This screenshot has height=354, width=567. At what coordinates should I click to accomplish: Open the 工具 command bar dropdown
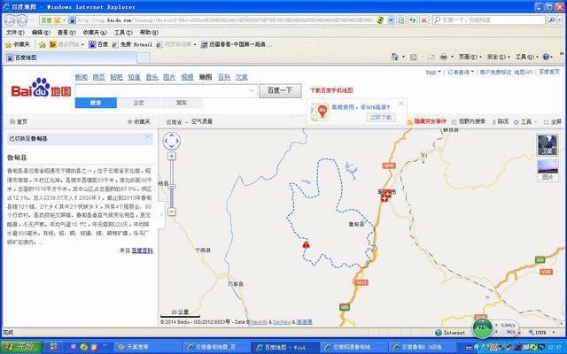pos(527,57)
